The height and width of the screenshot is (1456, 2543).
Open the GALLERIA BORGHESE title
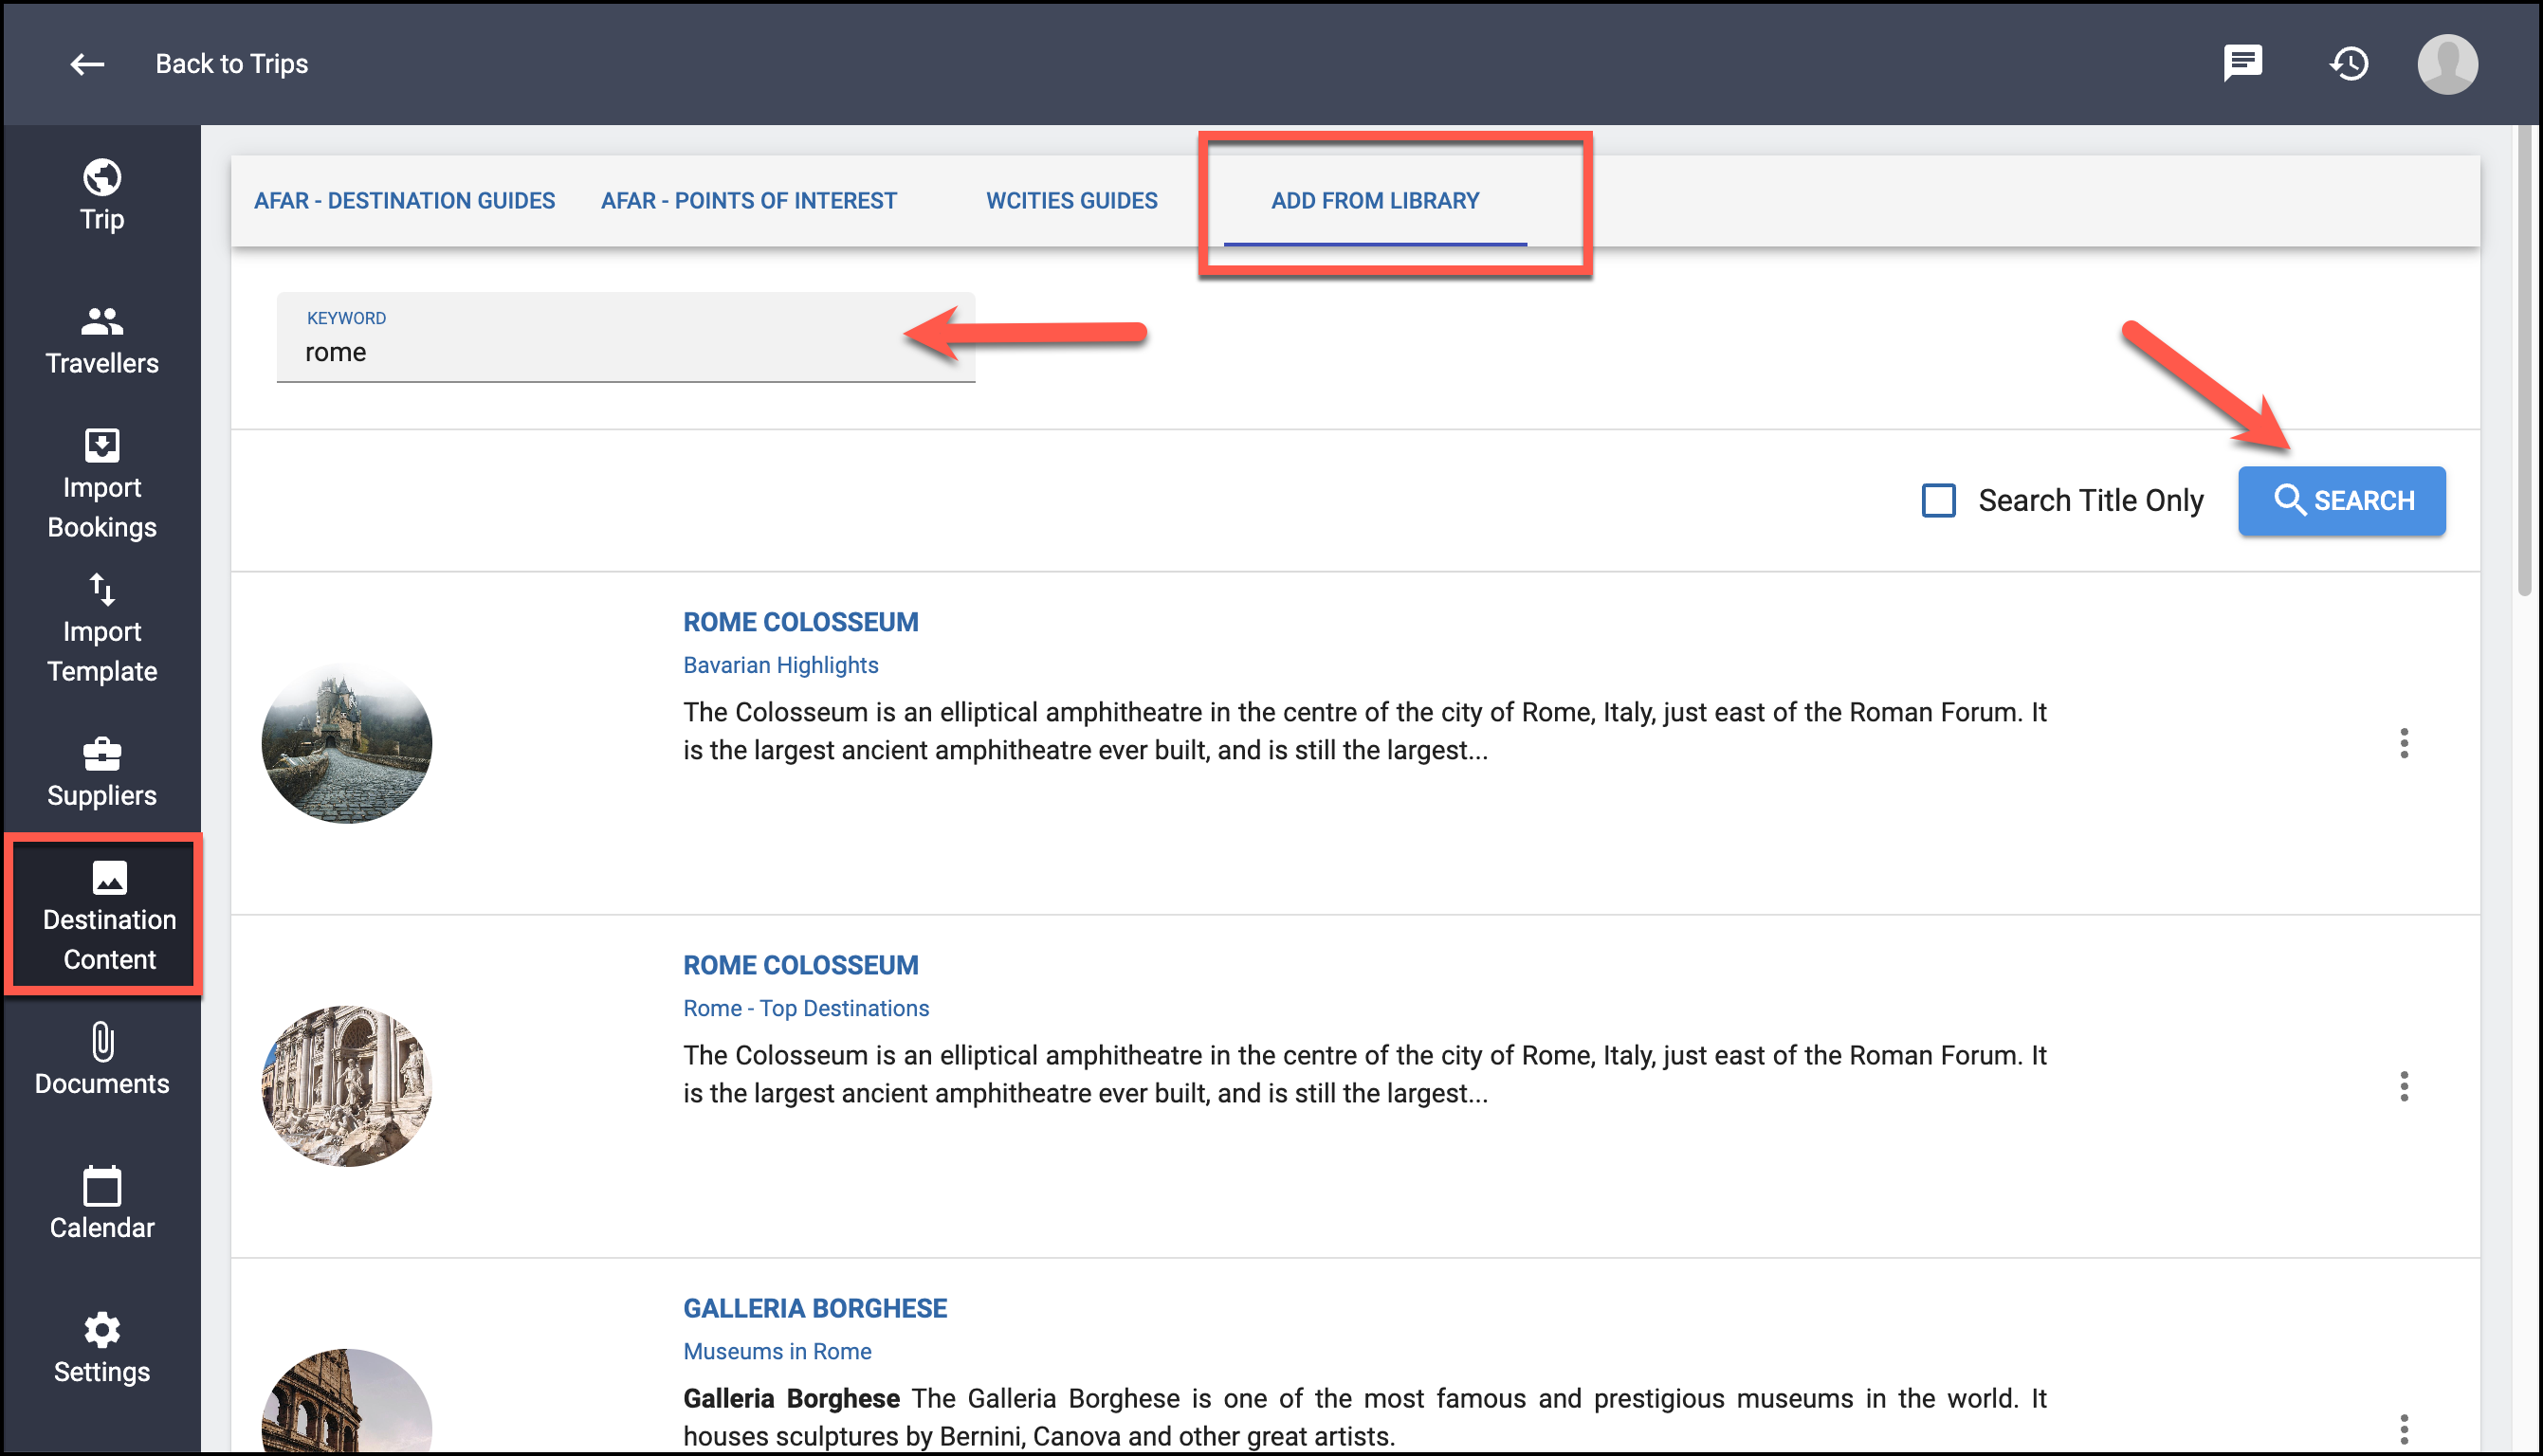tap(814, 1308)
